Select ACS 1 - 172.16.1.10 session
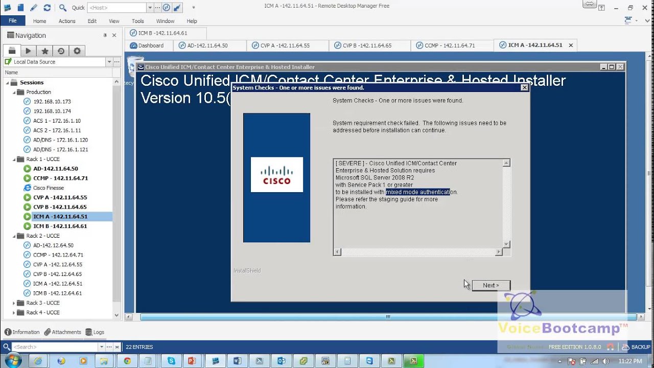The height and width of the screenshot is (368, 654). coord(57,121)
